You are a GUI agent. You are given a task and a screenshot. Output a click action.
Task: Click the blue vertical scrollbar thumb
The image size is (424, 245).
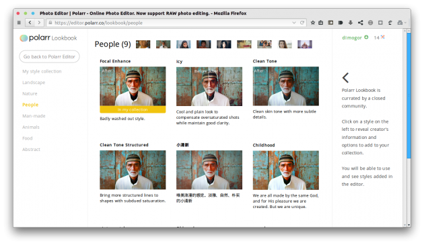(409, 96)
